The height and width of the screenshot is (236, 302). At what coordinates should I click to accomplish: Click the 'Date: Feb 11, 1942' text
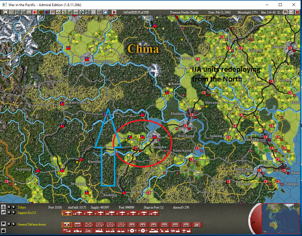pos(219,12)
